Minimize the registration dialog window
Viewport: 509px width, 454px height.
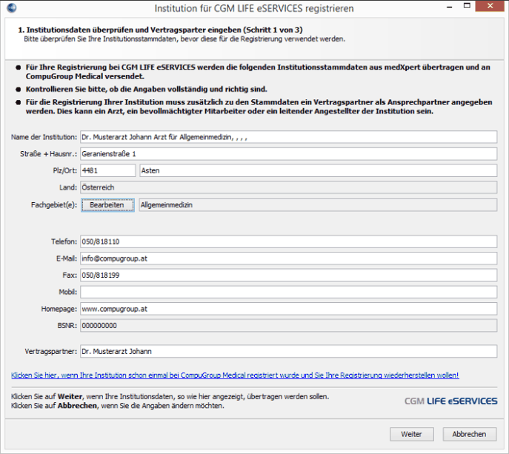tap(450, 7)
